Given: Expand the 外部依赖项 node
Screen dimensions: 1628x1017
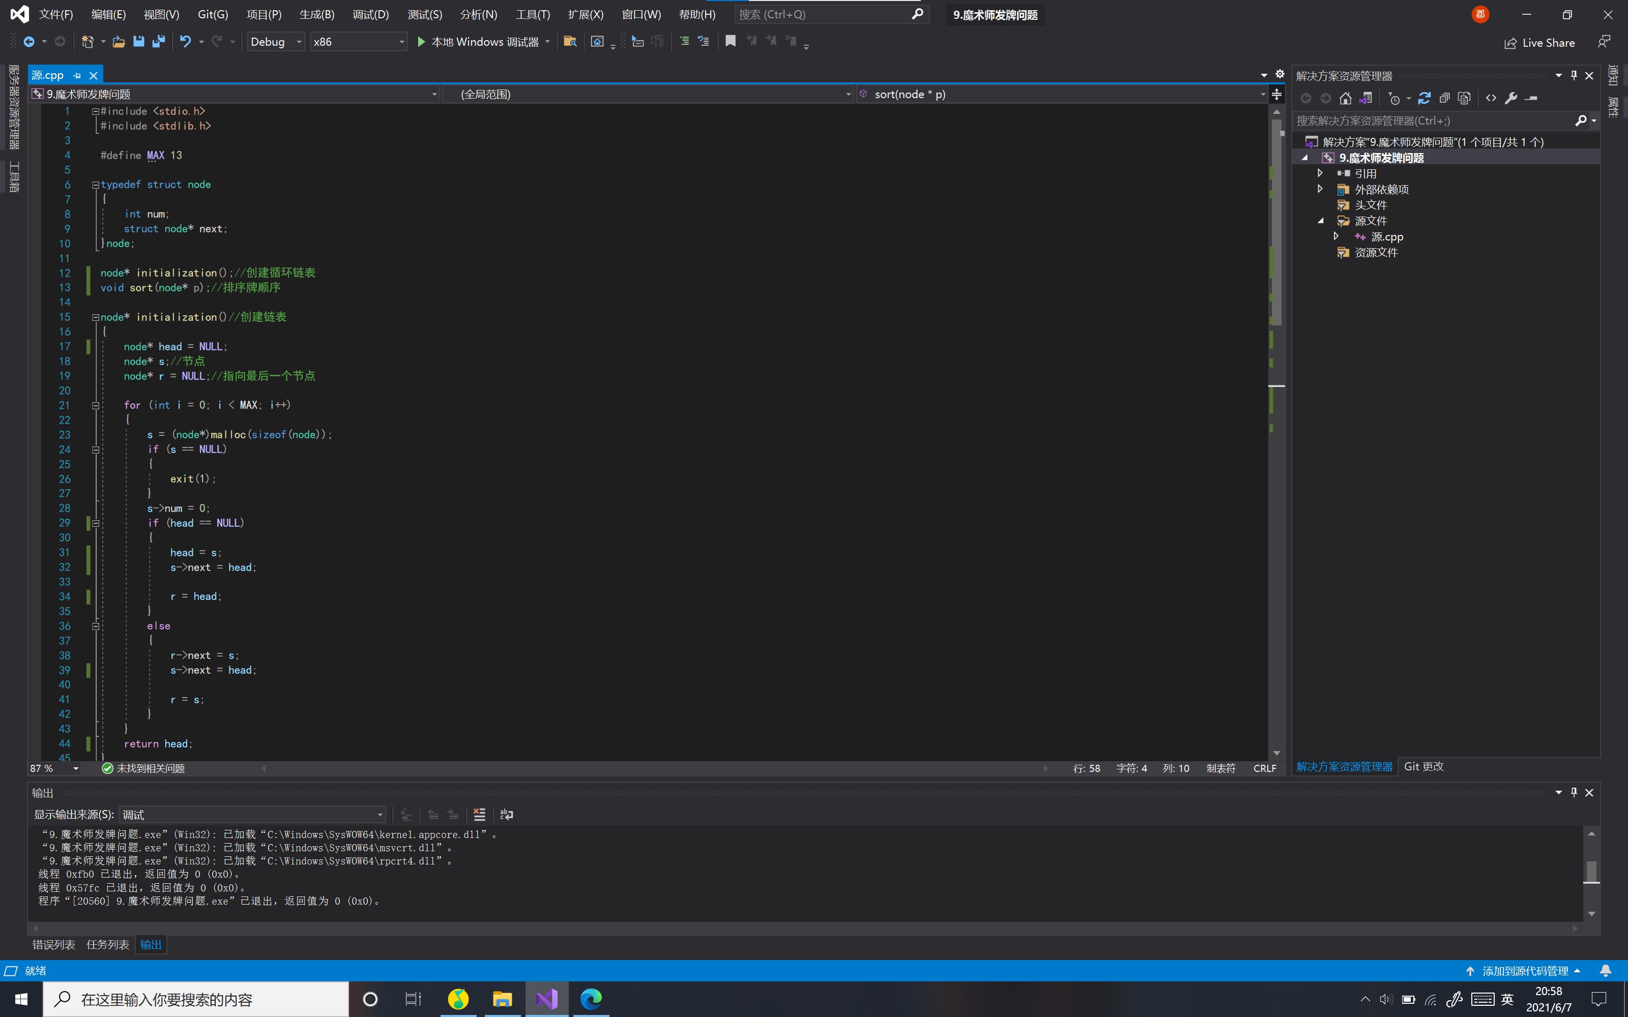Looking at the screenshot, I should coord(1320,189).
